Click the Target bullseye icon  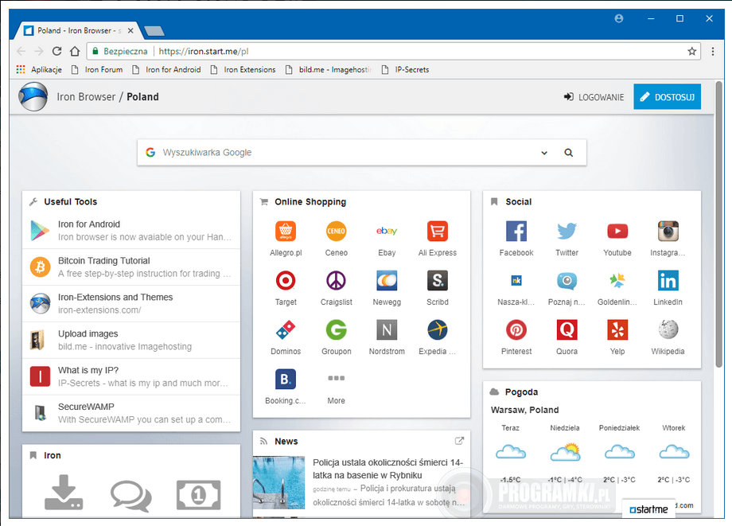(x=285, y=280)
